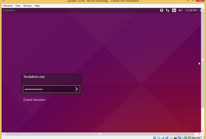Viewport: 206px width, 139px height.
Task: Click the VirtualBox hard disk activity icon
Action: click(154, 138)
